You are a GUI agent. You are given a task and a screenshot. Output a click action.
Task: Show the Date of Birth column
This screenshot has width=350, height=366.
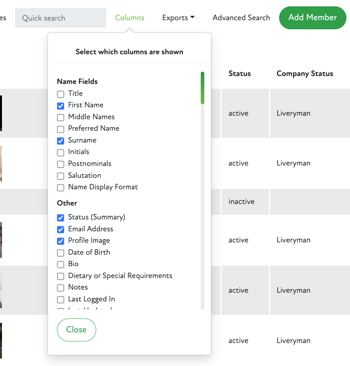pyautogui.click(x=61, y=253)
